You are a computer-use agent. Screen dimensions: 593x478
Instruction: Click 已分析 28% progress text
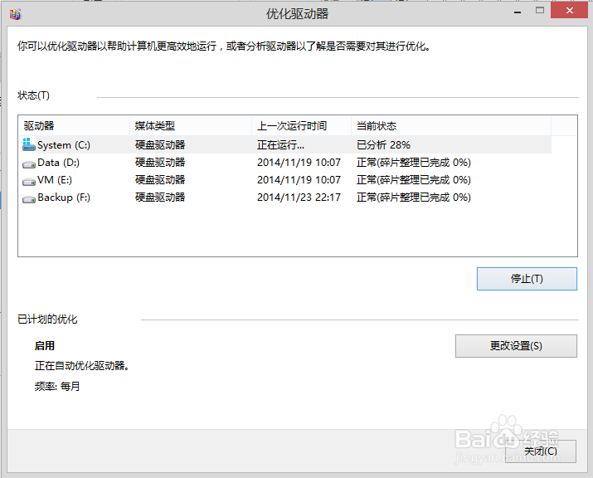[383, 145]
